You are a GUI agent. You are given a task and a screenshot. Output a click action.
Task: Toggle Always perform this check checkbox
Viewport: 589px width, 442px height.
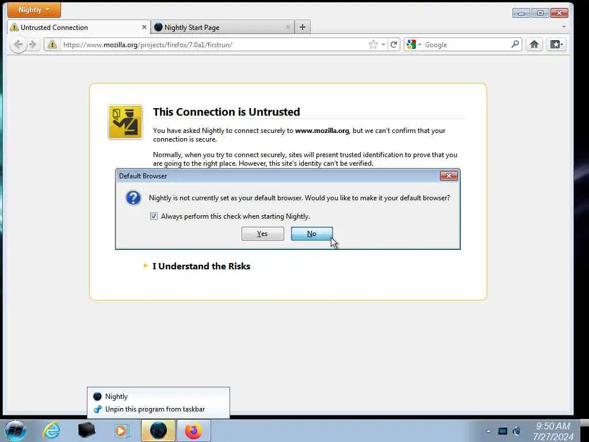click(x=154, y=216)
